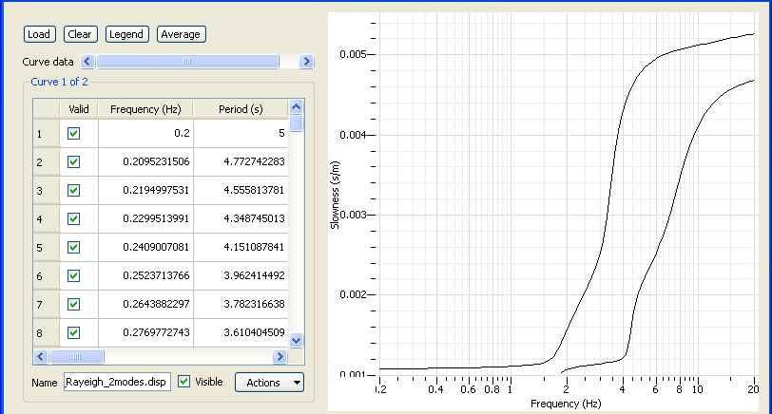Viewport: 772px width, 414px height.
Task: Toggle the Visible checkbox
Action: click(x=184, y=382)
